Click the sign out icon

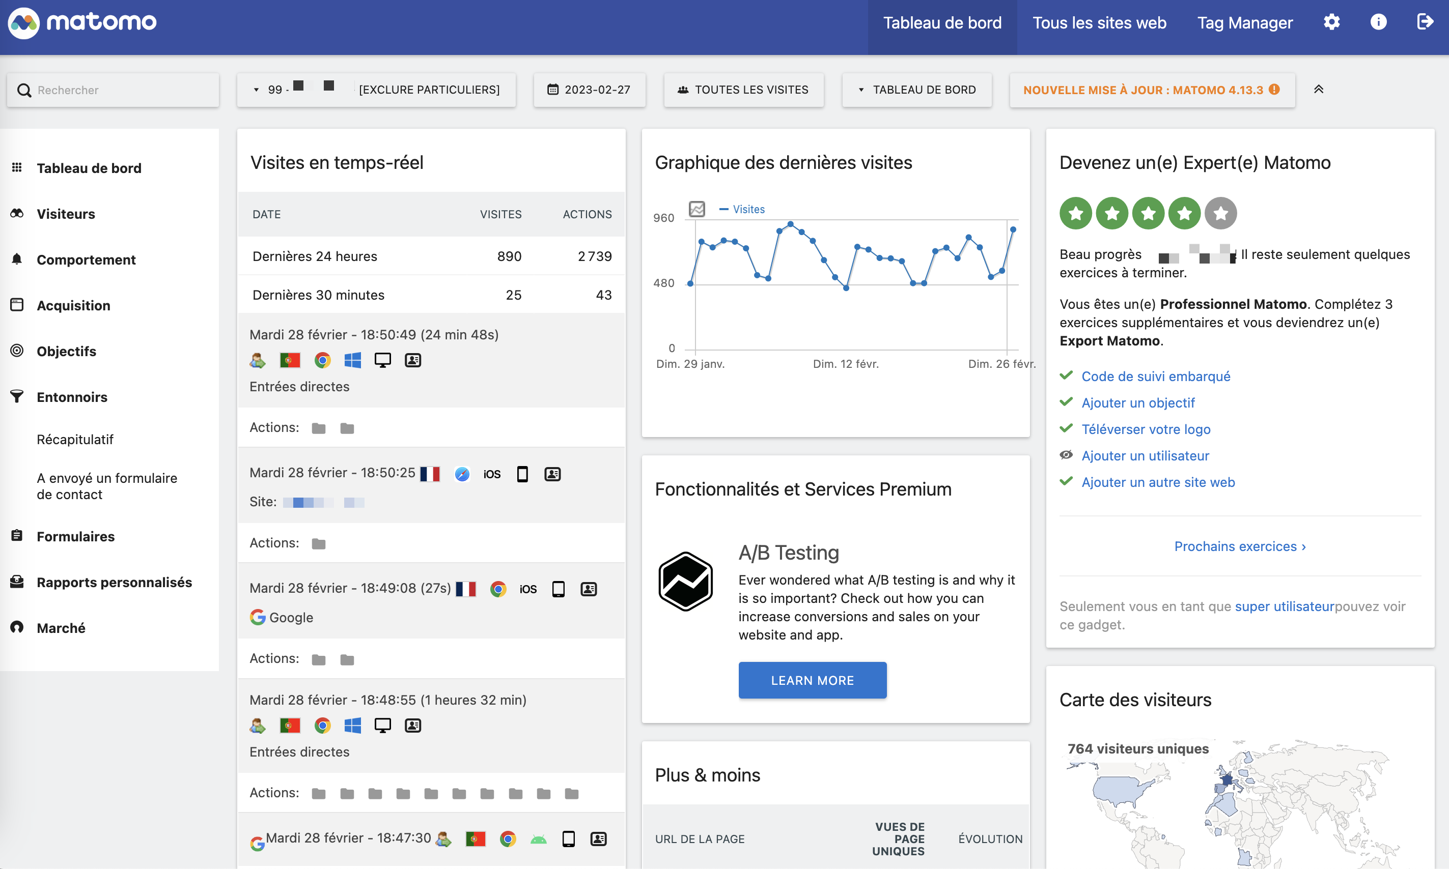click(x=1425, y=22)
